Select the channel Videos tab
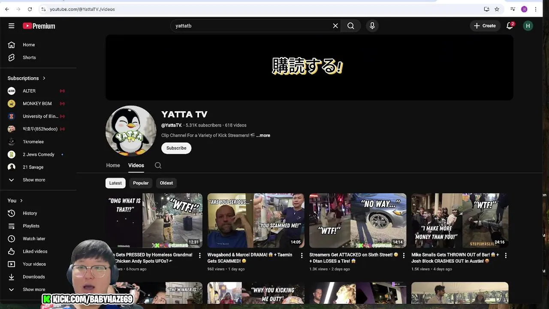 [136, 165]
